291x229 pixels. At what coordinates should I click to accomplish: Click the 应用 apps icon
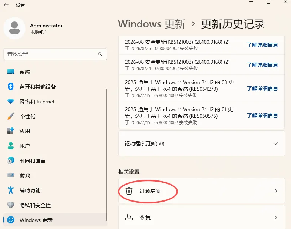pyautogui.click(x=11, y=131)
